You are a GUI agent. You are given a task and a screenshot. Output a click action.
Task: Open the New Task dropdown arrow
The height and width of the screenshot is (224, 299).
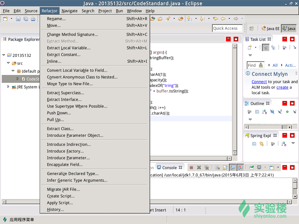click(x=255, y=48)
